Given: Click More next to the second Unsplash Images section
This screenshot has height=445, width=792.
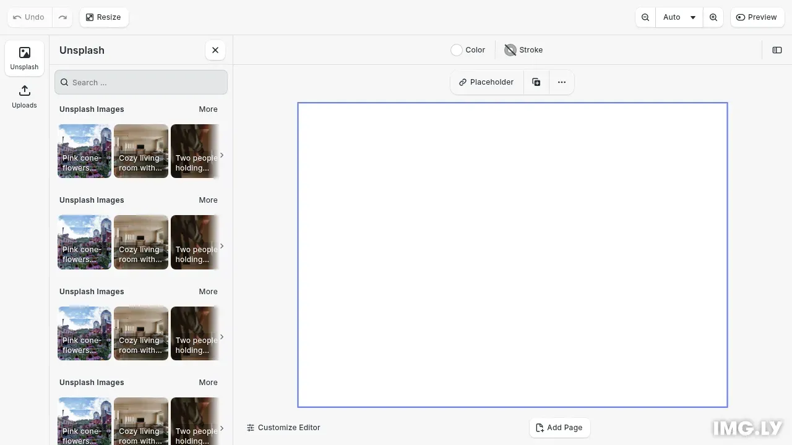Looking at the screenshot, I should tap(208, 200).
